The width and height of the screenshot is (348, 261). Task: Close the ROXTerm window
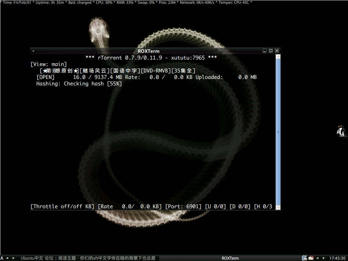click(277, 51)
